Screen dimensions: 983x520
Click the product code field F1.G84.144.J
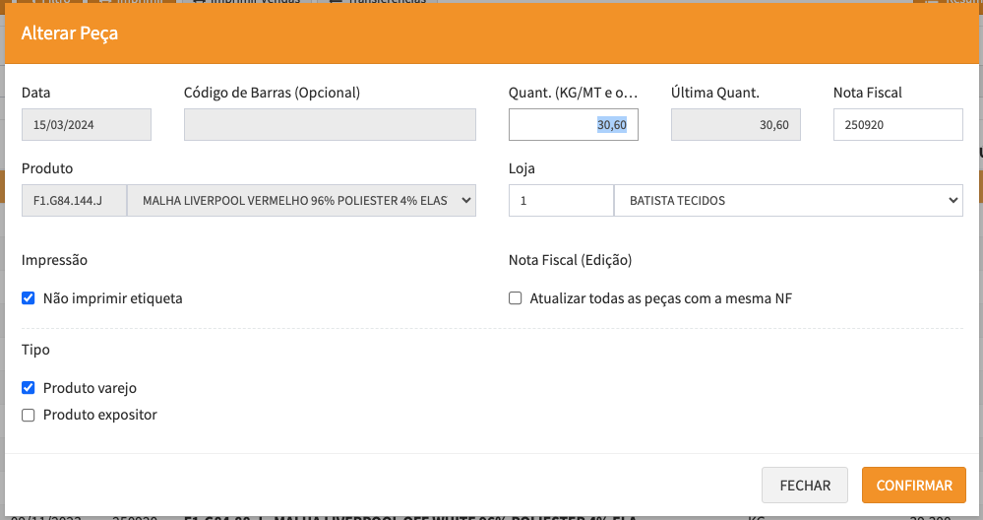(x=74, y=200)
